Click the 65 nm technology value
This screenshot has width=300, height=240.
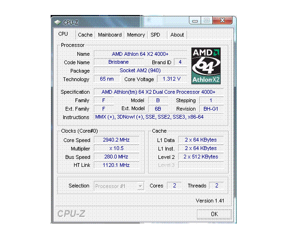point(106,79)
